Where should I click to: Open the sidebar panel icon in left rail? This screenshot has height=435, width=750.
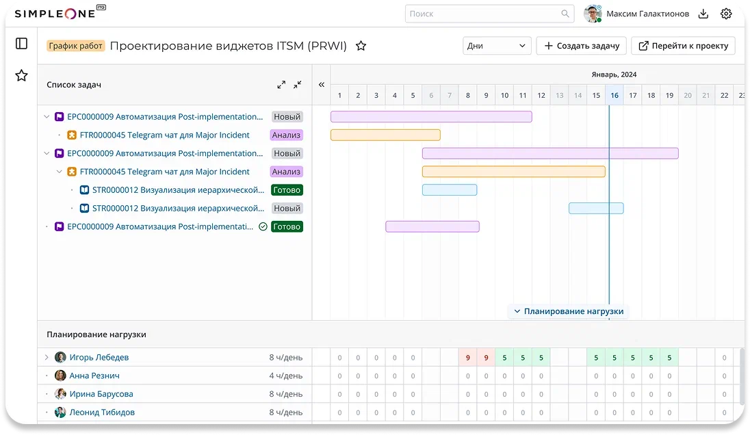pos(21,44)
